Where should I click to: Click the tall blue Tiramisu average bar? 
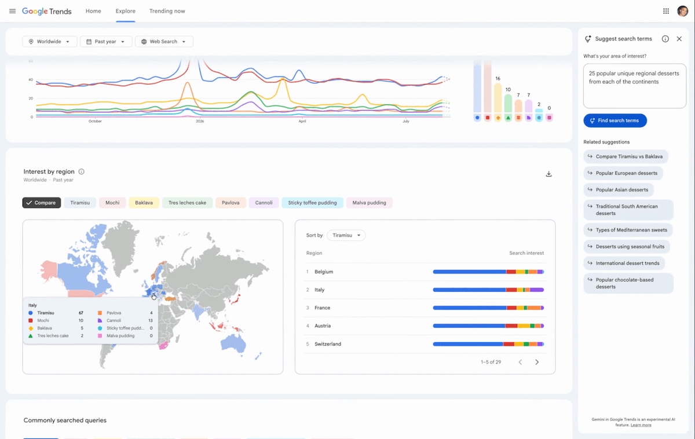[477, 87]
